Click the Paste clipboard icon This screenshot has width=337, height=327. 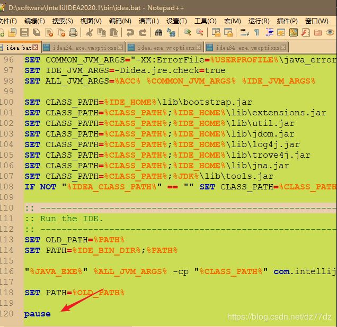114,33
